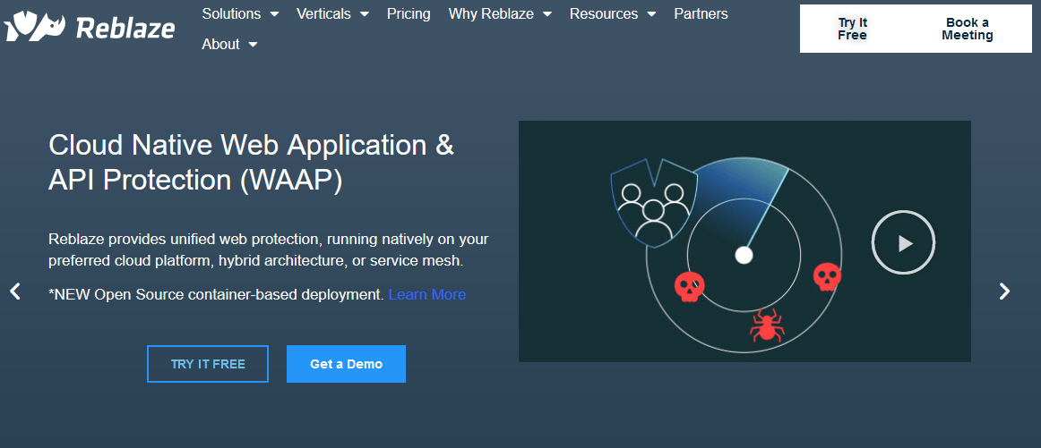
Task: Follow the Learn More link
Action: pos(426,294)
